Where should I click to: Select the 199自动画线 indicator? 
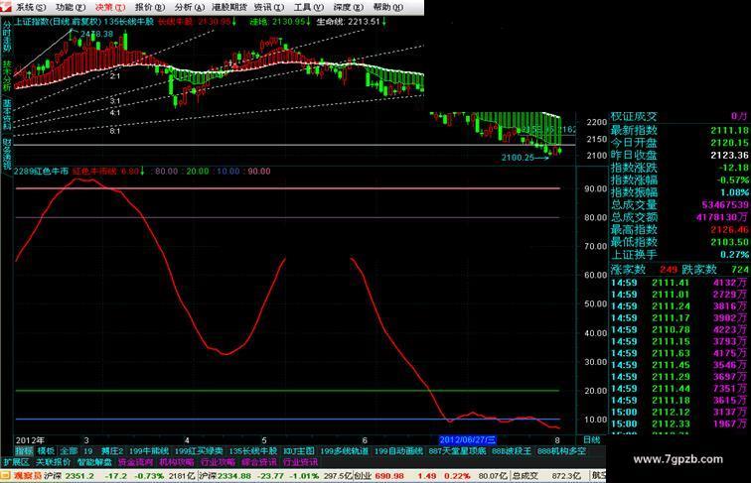[x=399, y=451]
